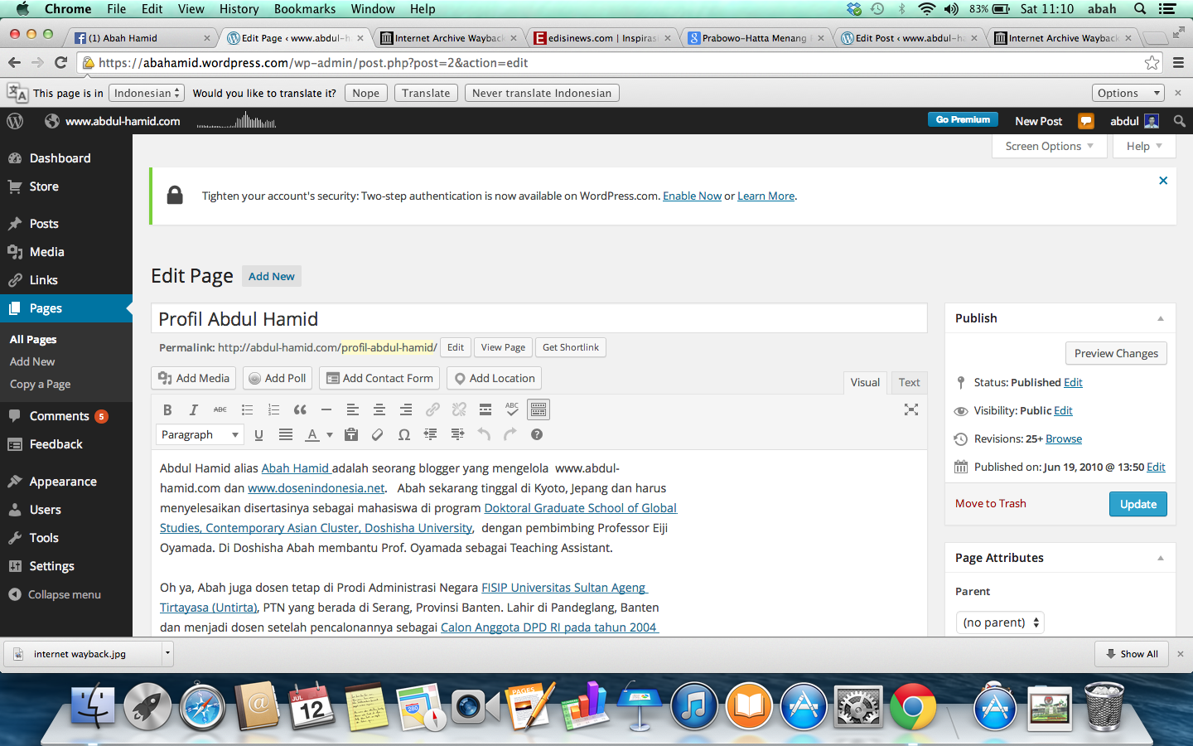This screenshot has width=1193, height=746.
Task: Open the Appearance menu in sidebar
Action: click(63, 482)
